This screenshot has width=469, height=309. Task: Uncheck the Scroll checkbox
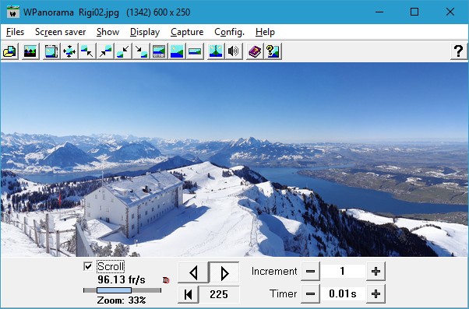pyautogui.click(x=88, y=266)
